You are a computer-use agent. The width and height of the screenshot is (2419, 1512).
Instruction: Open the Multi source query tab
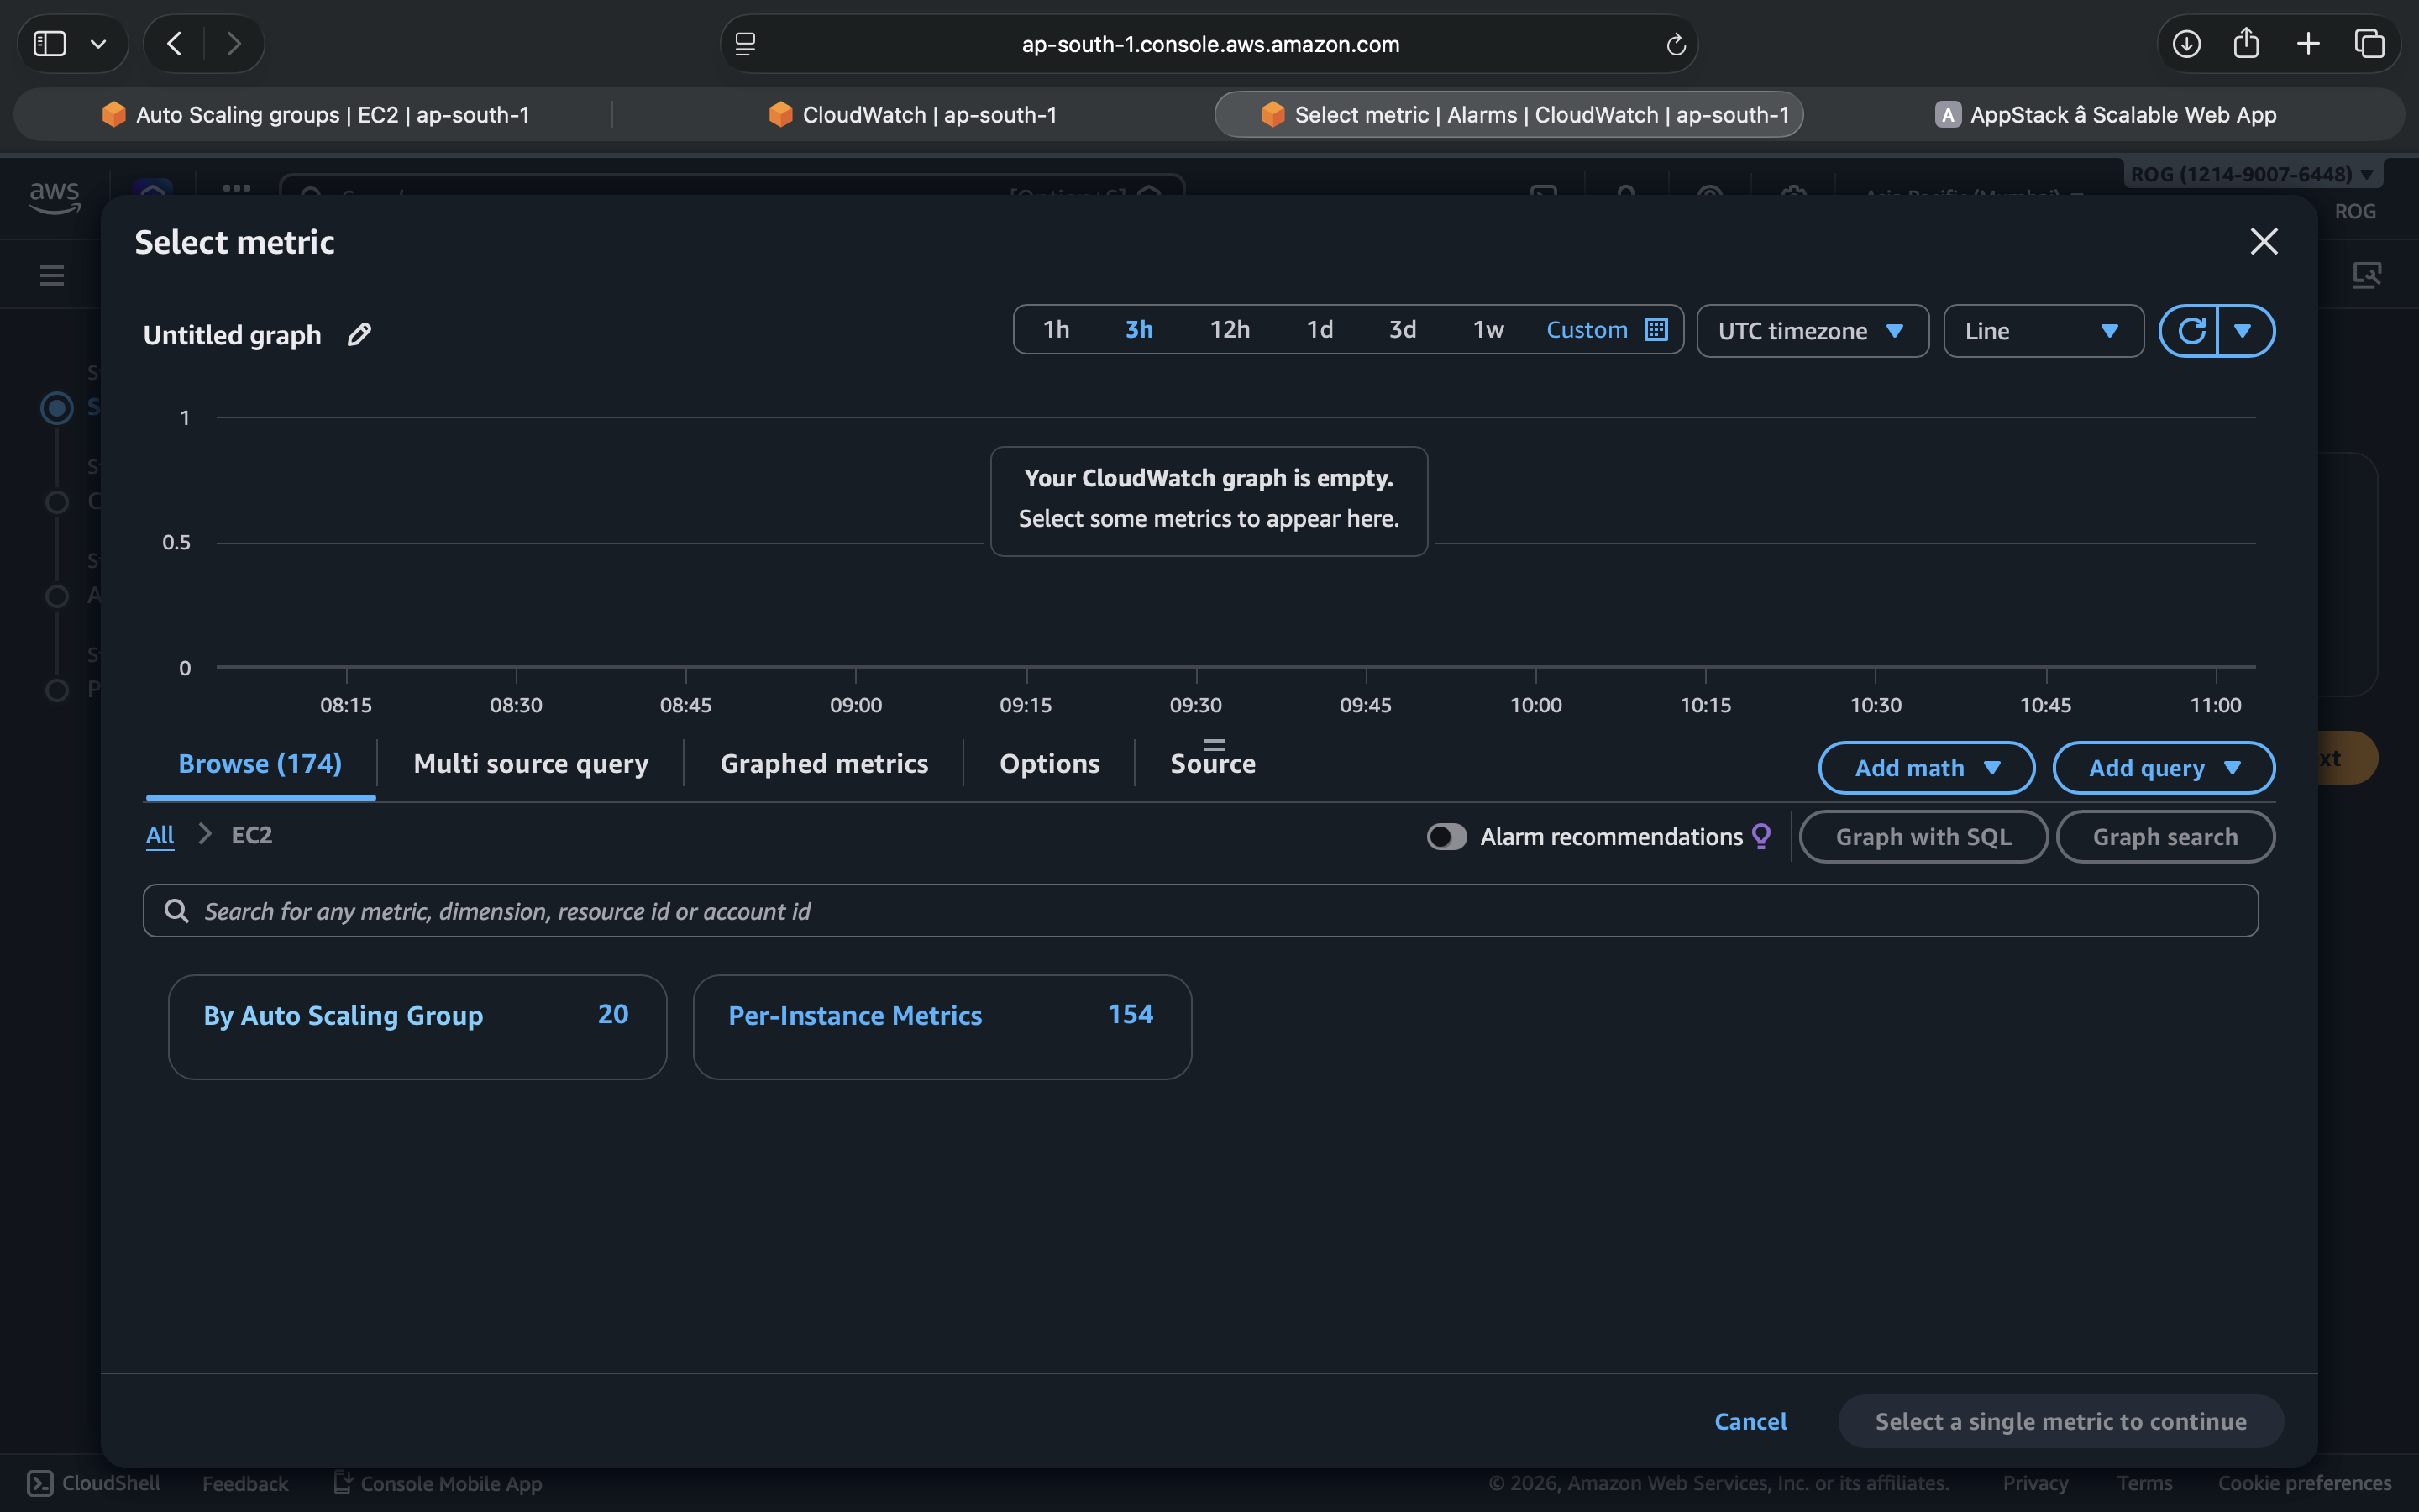531,764
